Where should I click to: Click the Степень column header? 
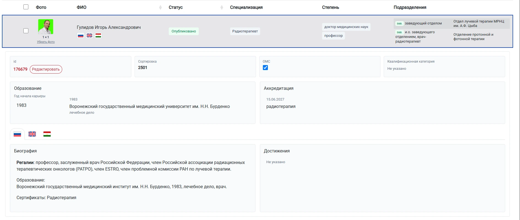click(x=331, y=7)
